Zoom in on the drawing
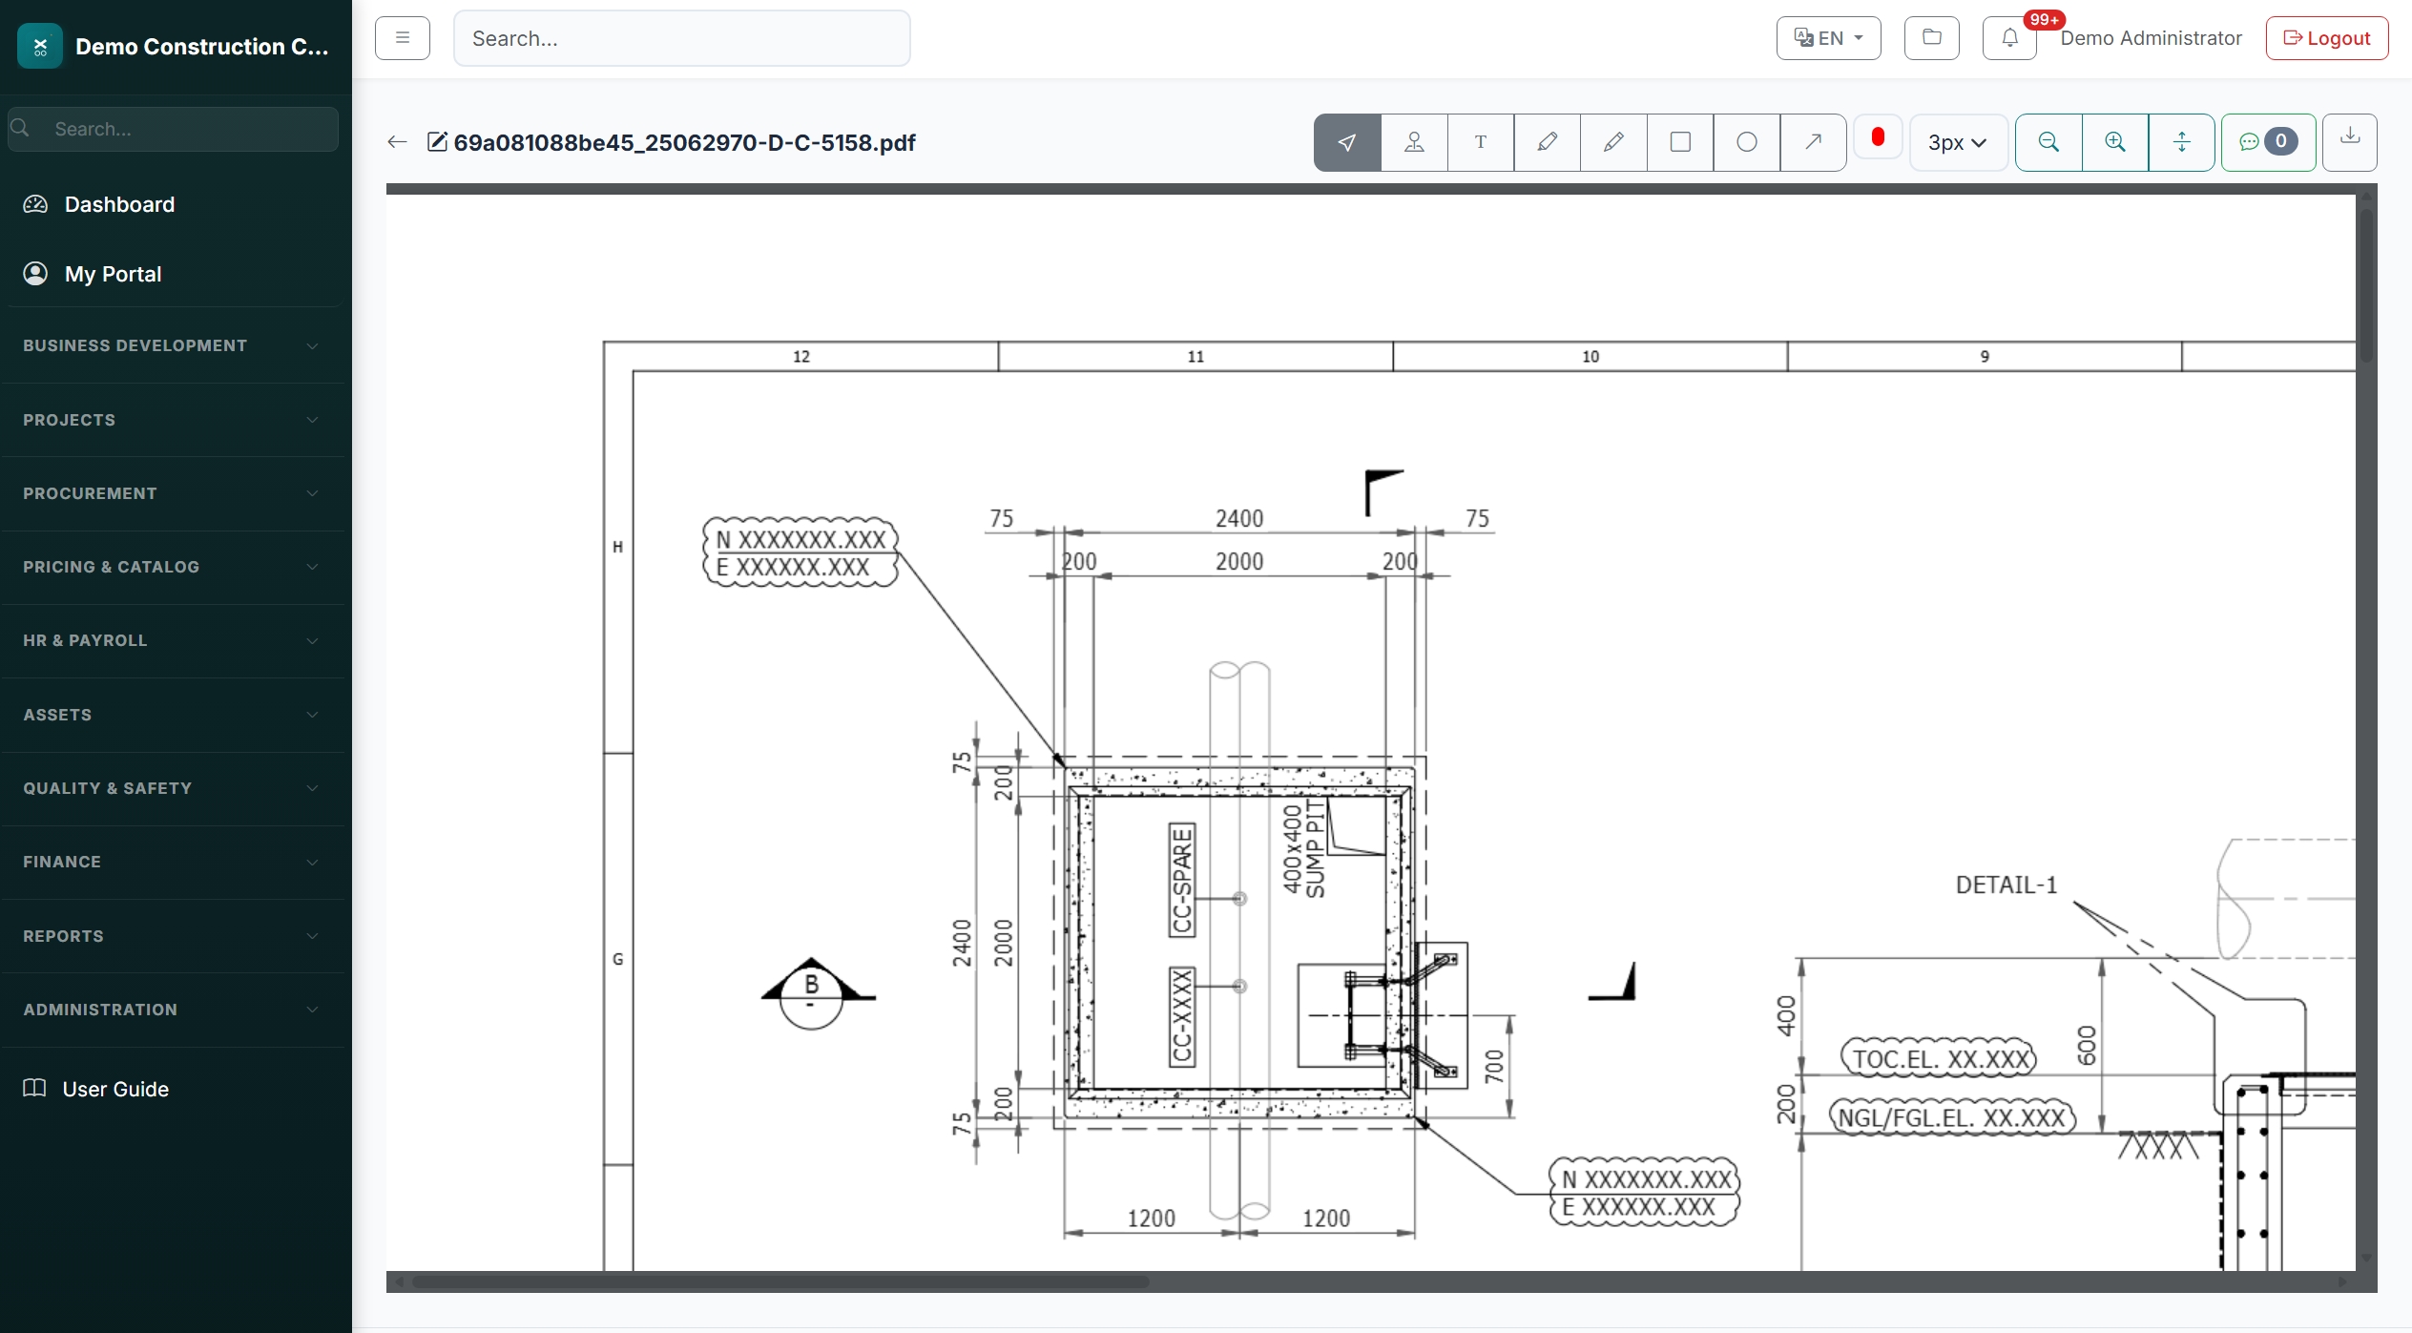 point(2115,142)
